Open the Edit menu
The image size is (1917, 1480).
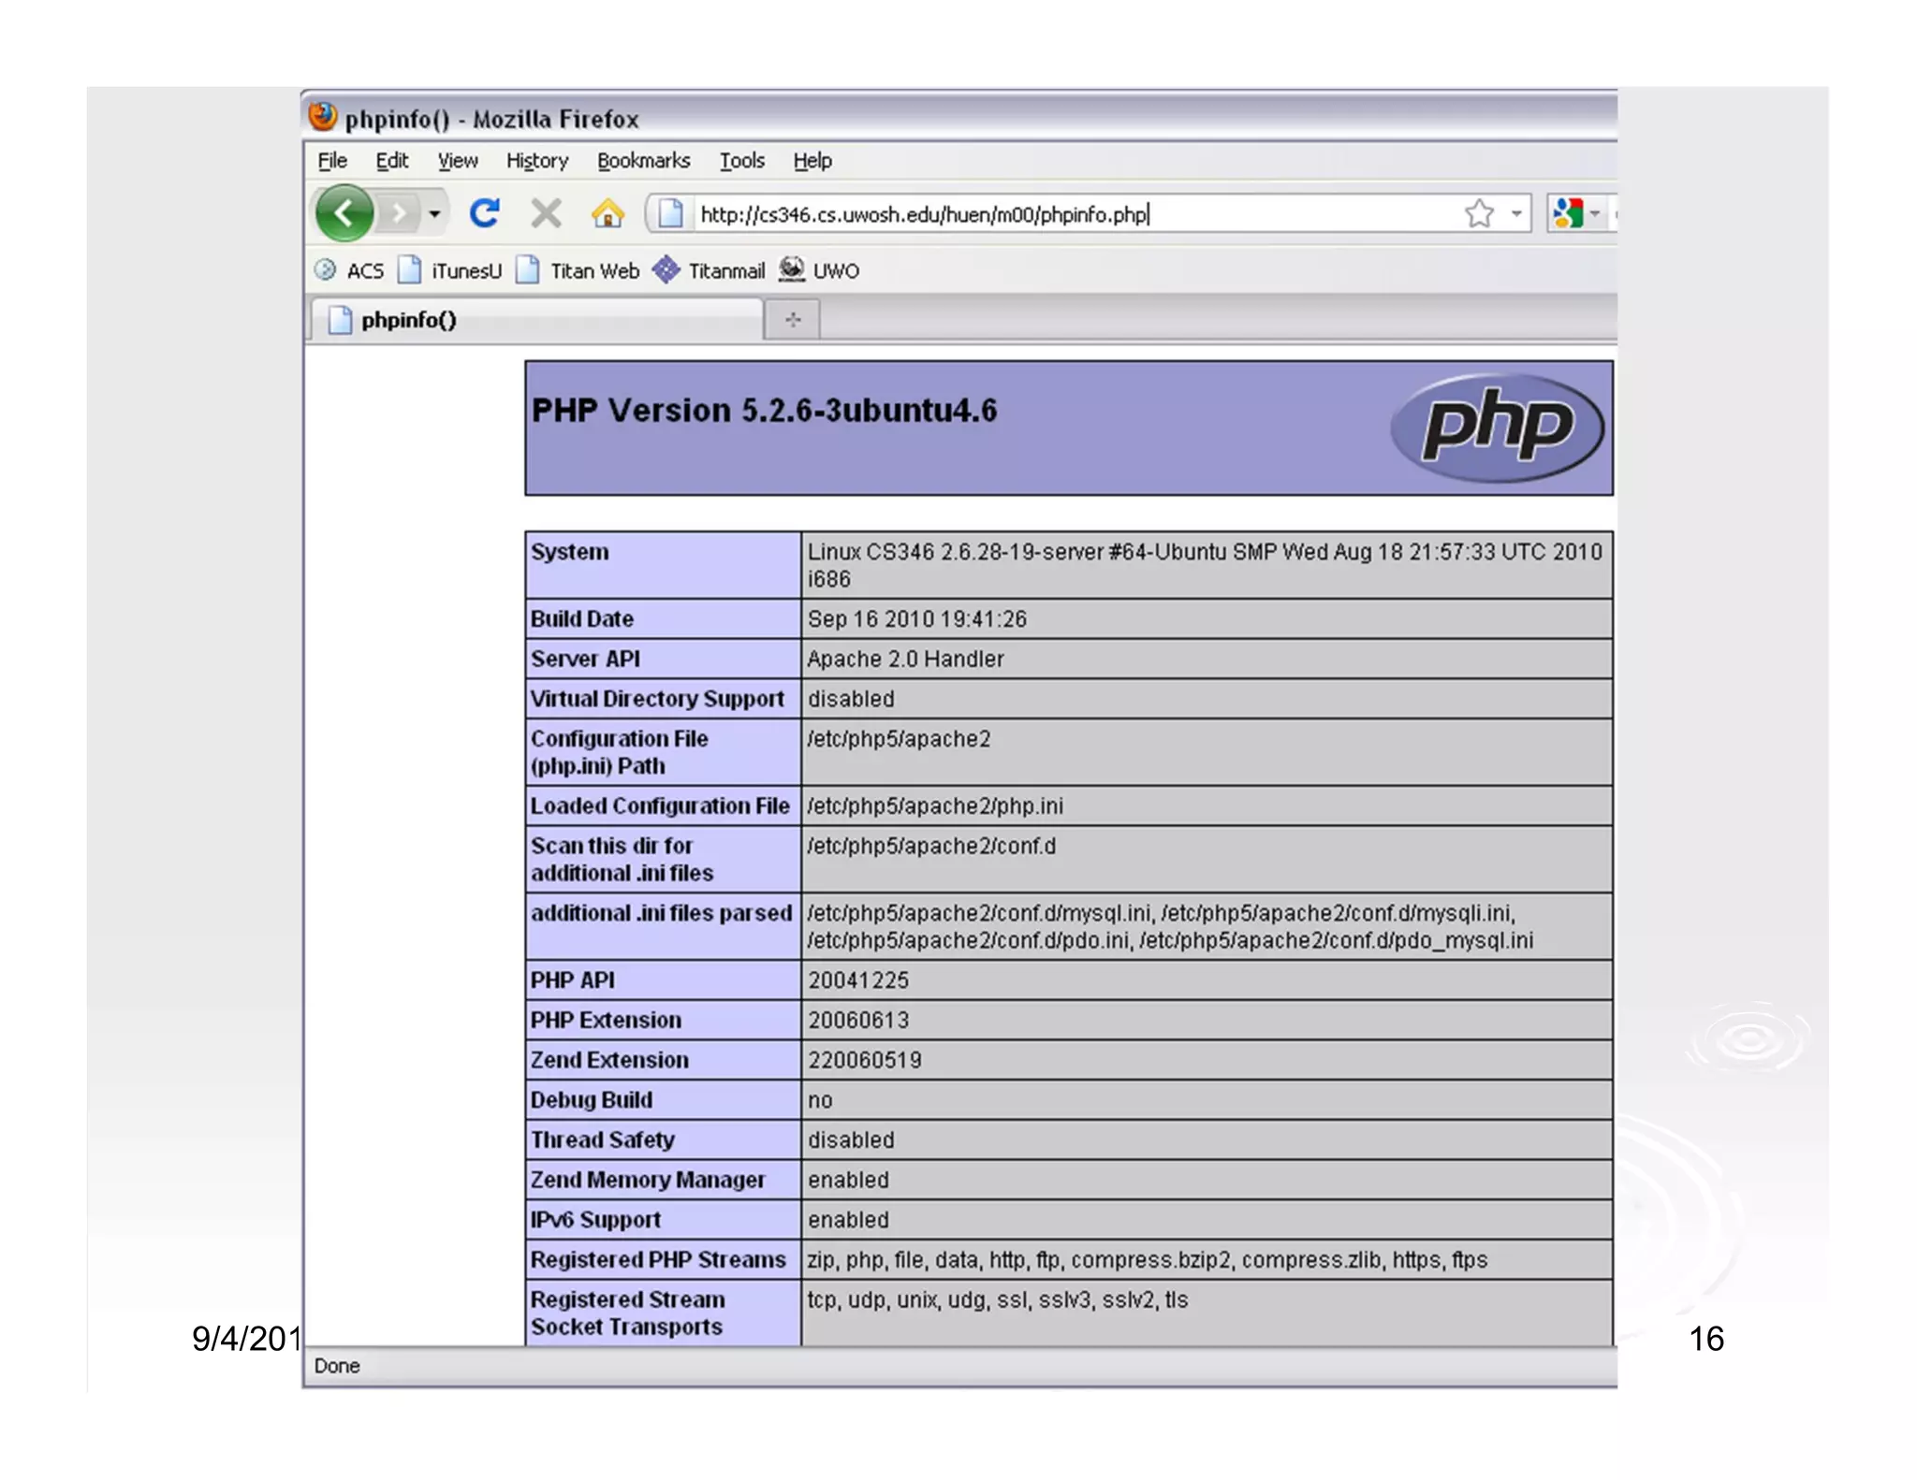(x=392, y=161)
